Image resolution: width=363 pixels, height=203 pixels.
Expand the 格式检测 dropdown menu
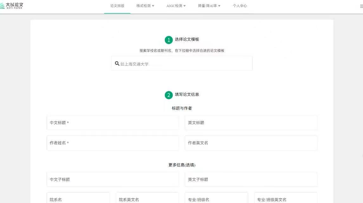click(145, 6)
